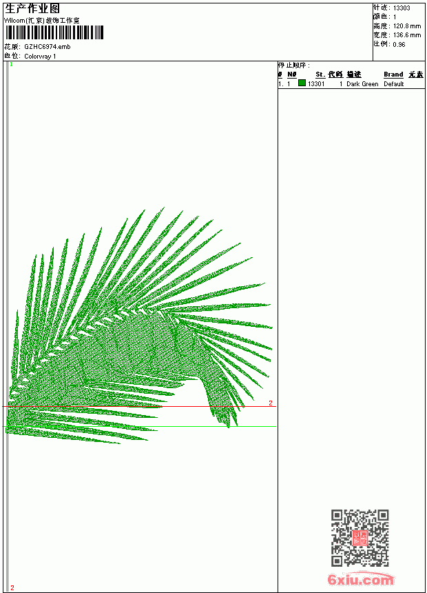This screenshot has width=427, height=593.
Task: Click the red marker number 2 at right
Action: coord(271,403)
